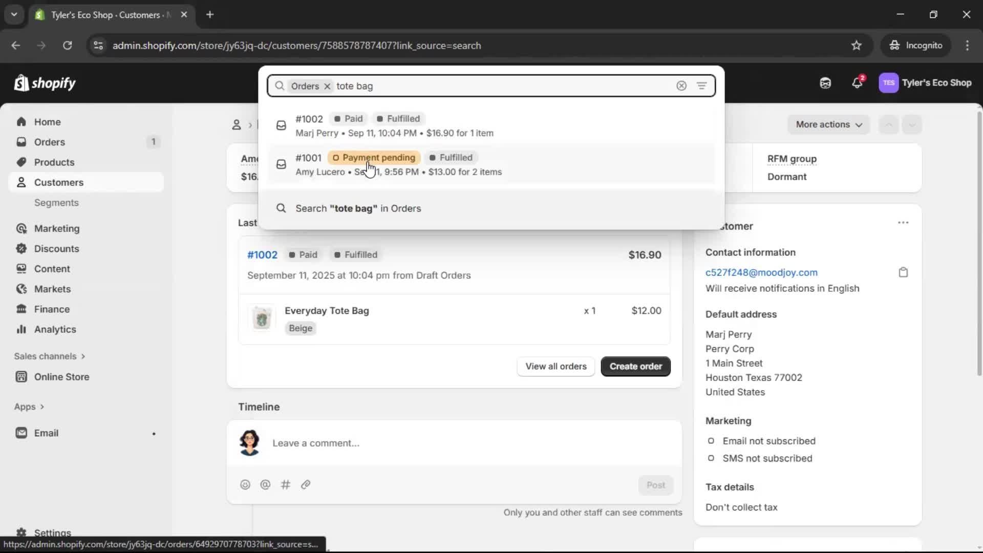
Task: Open the Discounts section in the sidebar
Action: (x=56, y=248)
